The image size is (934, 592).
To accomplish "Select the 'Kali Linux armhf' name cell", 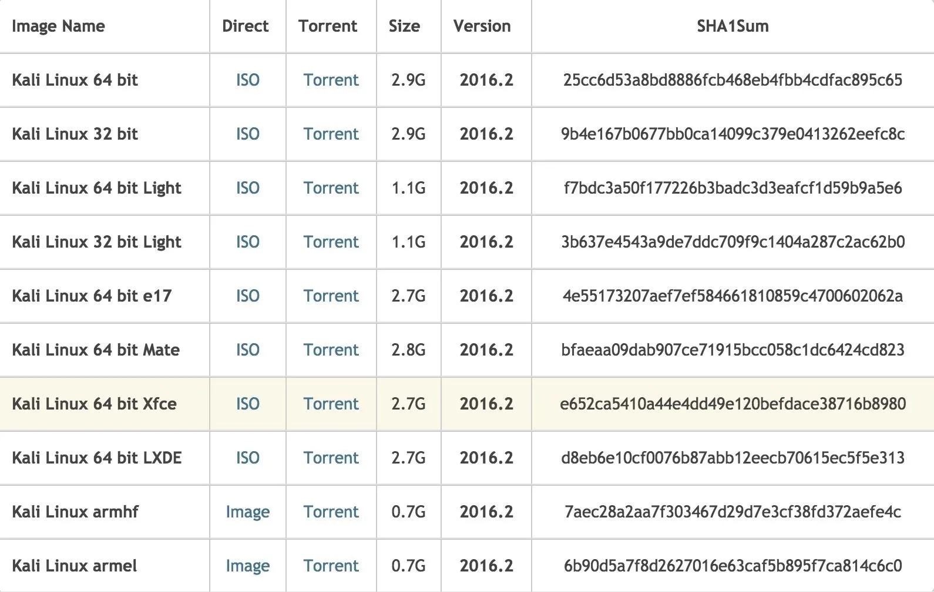I will (75, 512).
